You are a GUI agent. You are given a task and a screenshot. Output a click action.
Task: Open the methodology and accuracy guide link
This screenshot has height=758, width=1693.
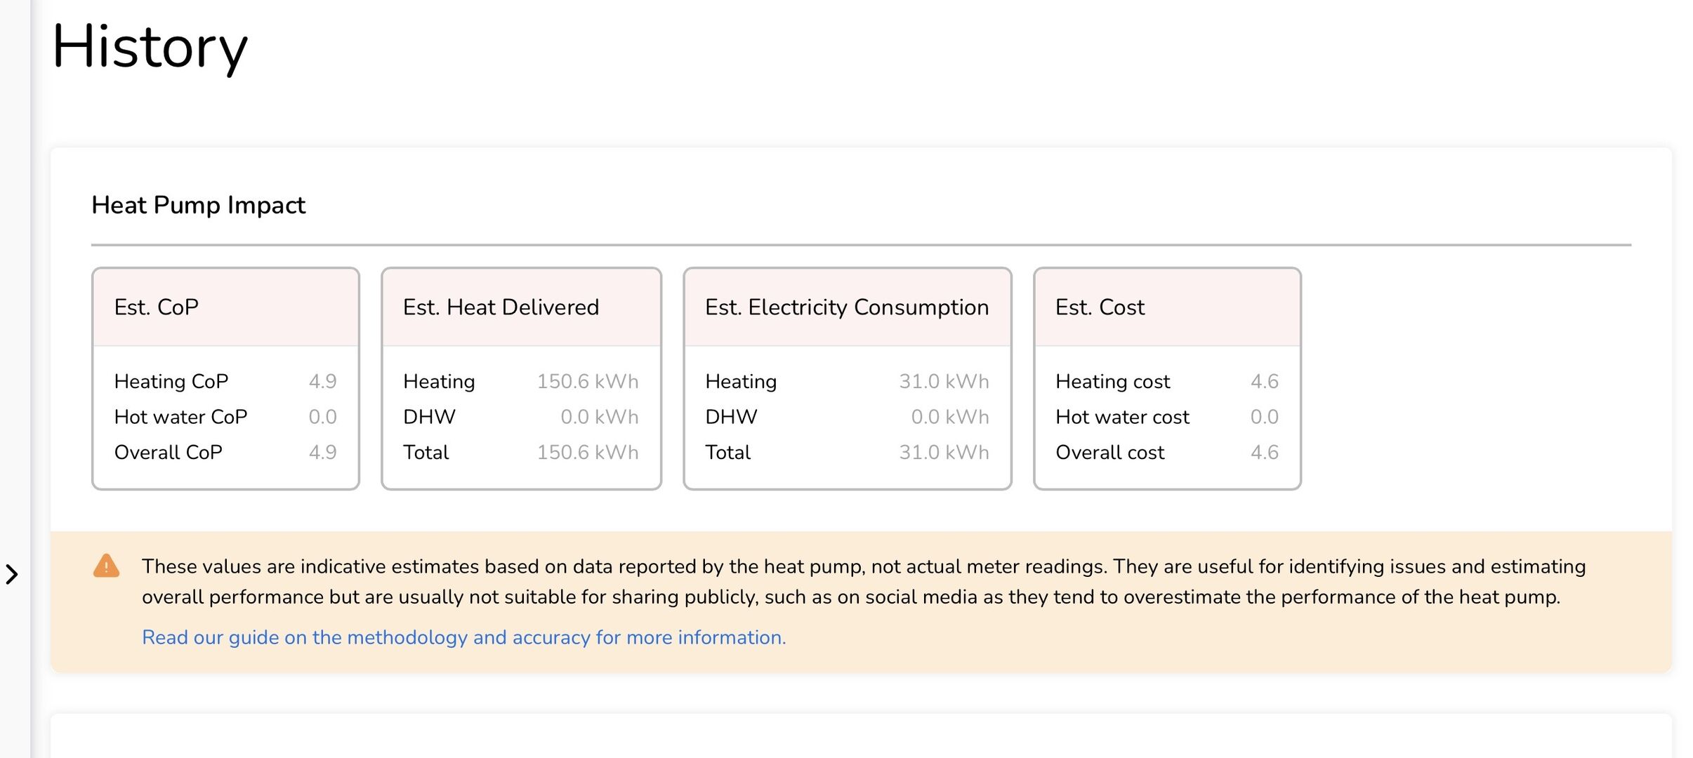coord(463,637)
